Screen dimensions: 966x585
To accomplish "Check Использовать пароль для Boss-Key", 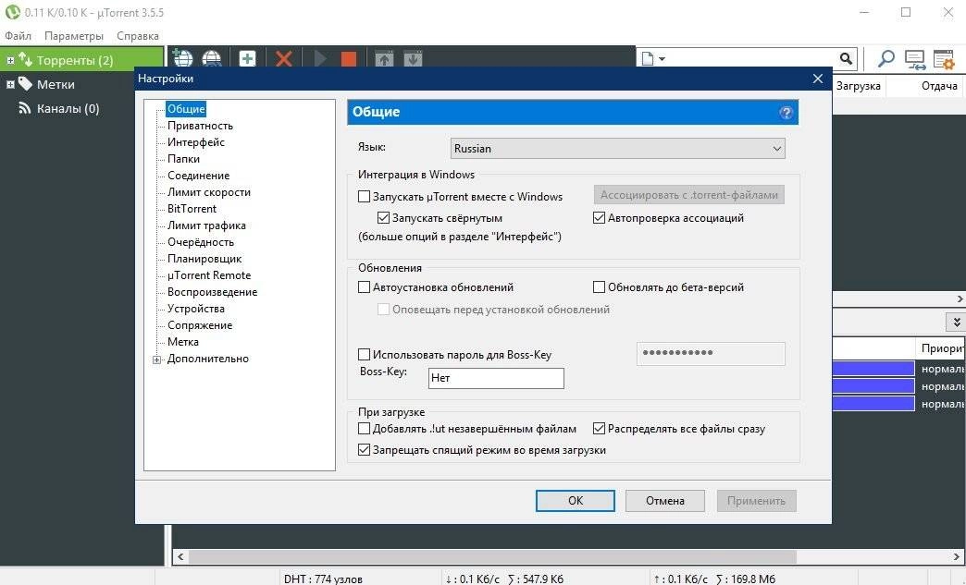I will pyautogui.click(x=364, y=354).
